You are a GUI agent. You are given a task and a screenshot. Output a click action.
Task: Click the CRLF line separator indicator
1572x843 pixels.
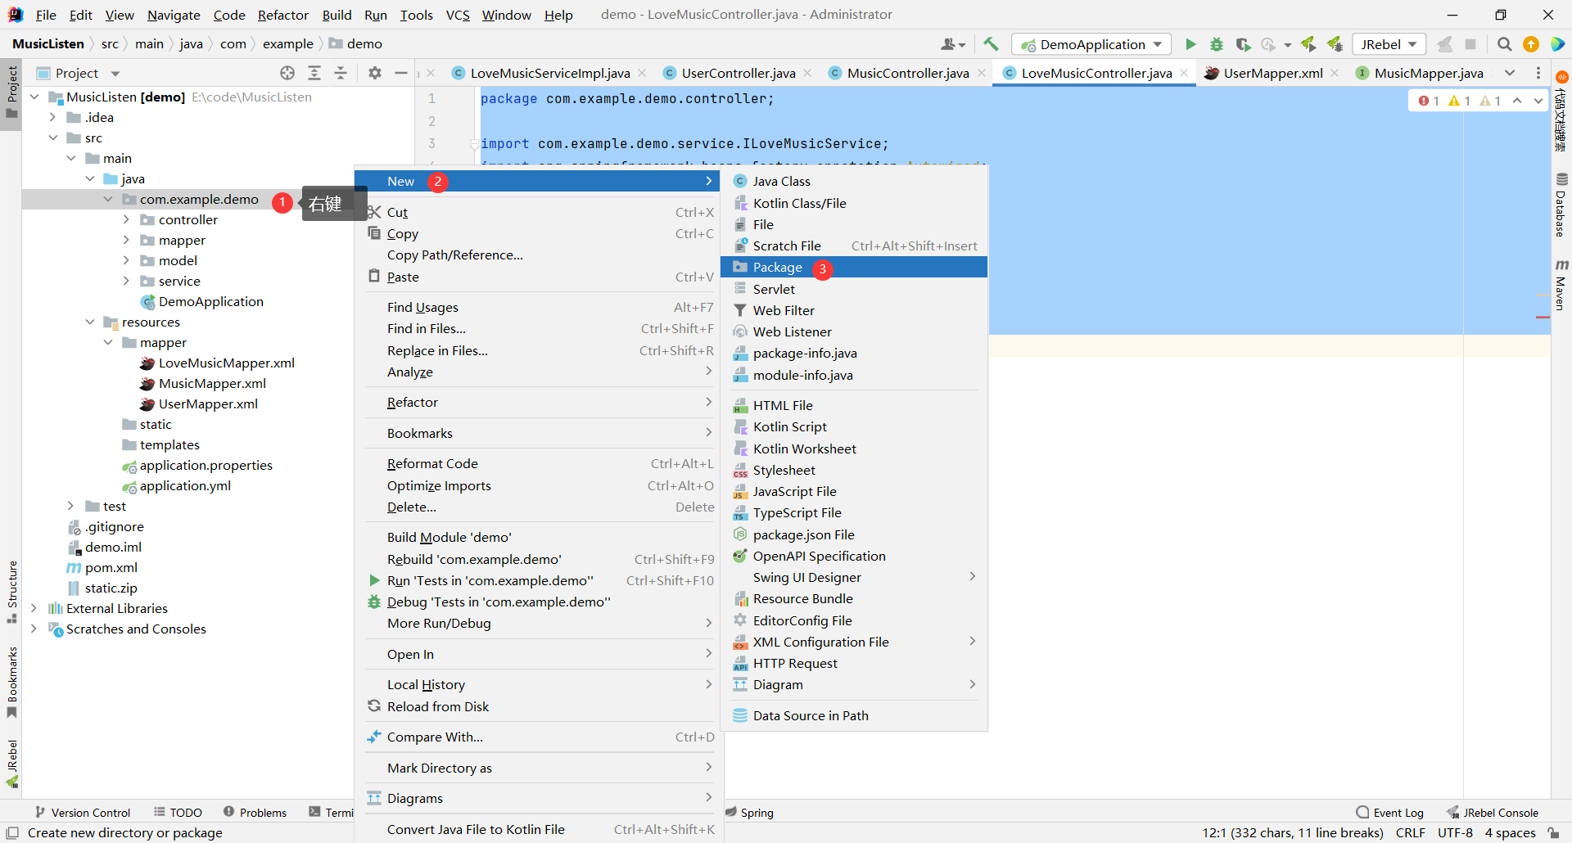click(1410, 832)
